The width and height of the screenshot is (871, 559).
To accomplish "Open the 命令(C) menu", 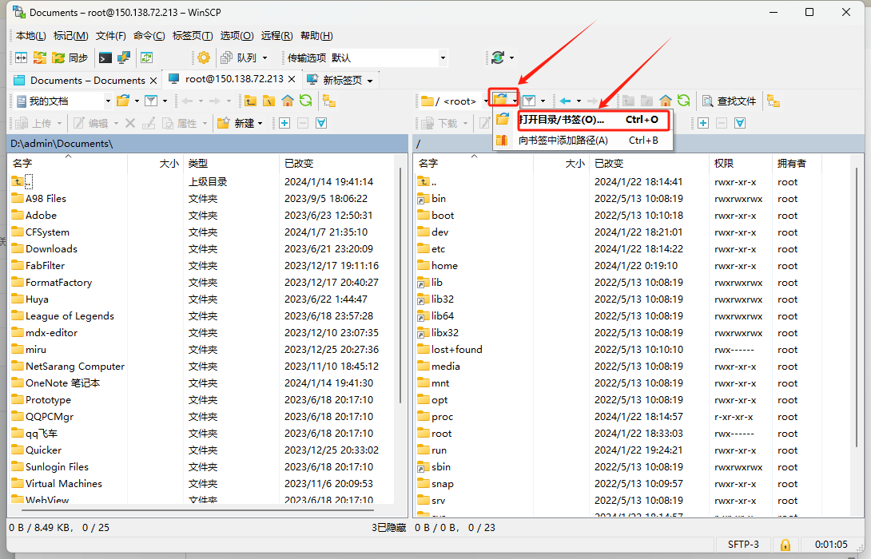I will [x=149, y=35].
